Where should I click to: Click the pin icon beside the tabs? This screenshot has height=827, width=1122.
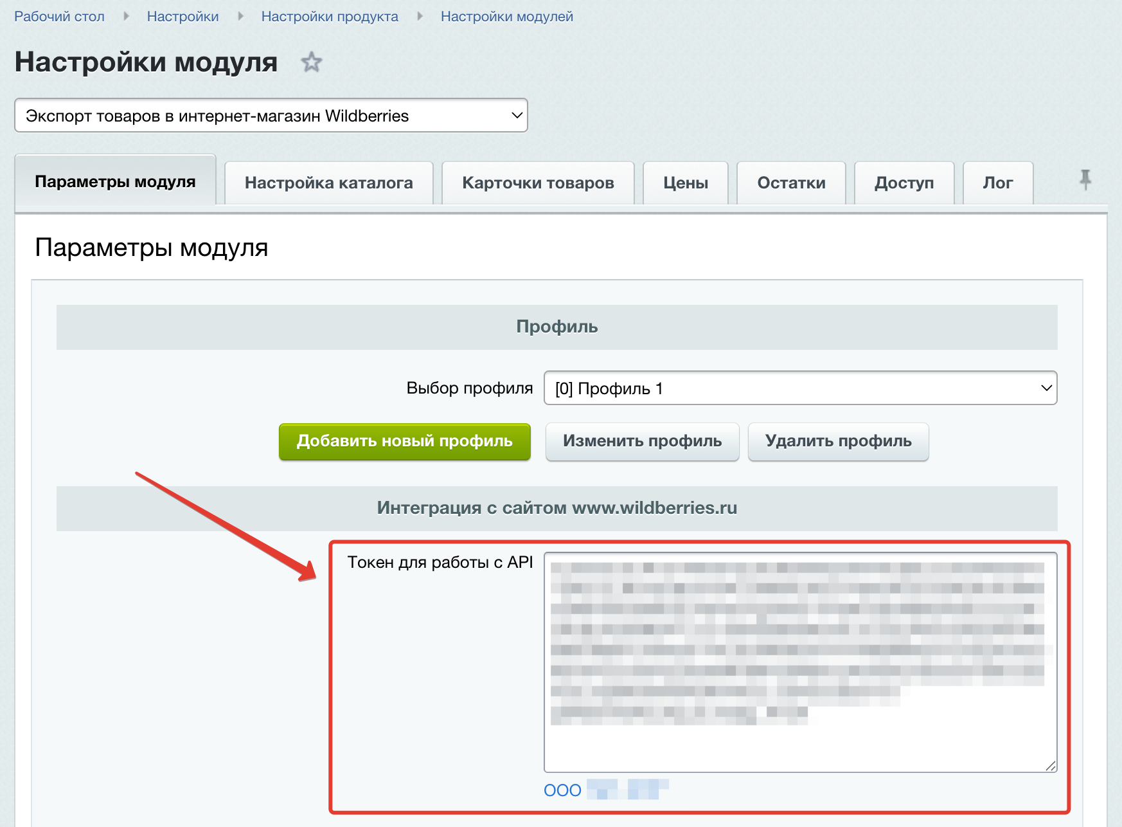(1085, 179)
